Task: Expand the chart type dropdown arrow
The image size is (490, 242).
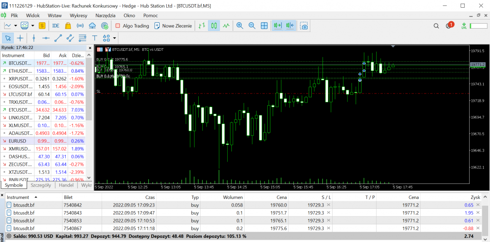Action: tap(16, 26)
